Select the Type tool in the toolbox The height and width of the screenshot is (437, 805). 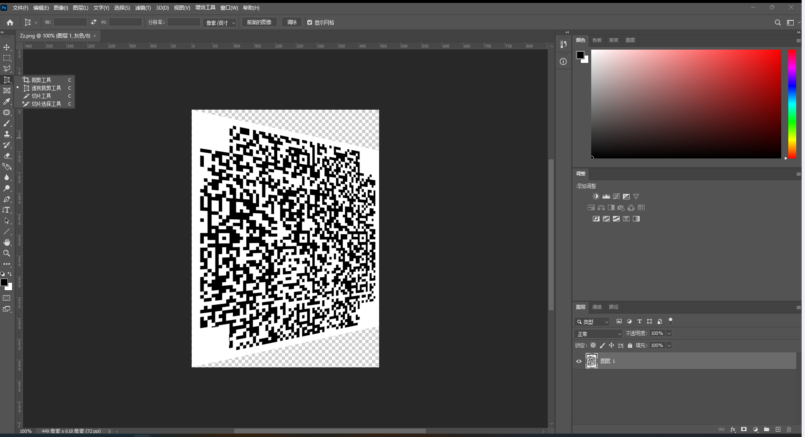click(7, 210)
